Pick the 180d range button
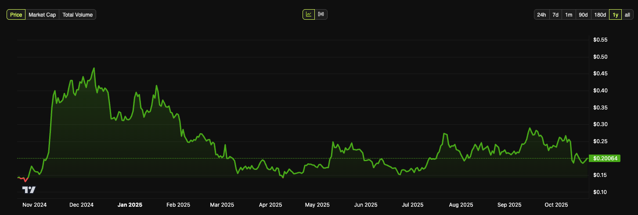The image size is (638, 215). [600, 15]
